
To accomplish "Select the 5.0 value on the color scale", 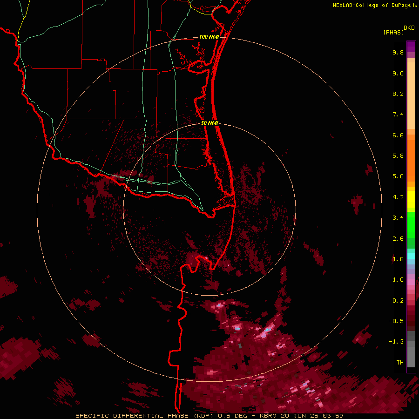I will (398, 176).
